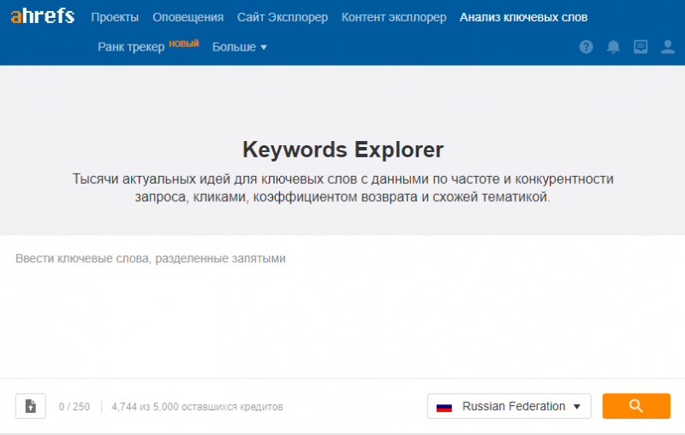
Task: Open the notifications bell icon
Action: (x=613, y=47)
